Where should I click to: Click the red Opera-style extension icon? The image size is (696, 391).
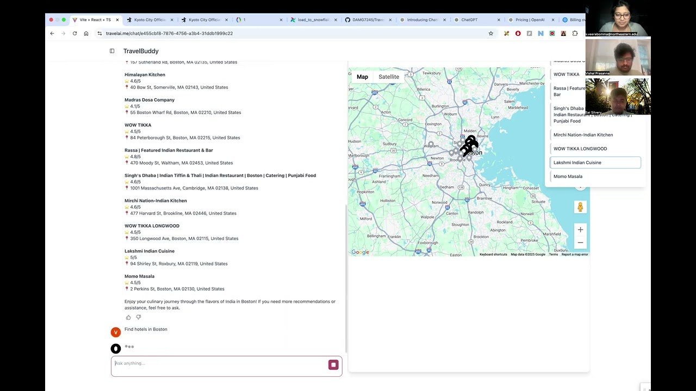point(518,33)
